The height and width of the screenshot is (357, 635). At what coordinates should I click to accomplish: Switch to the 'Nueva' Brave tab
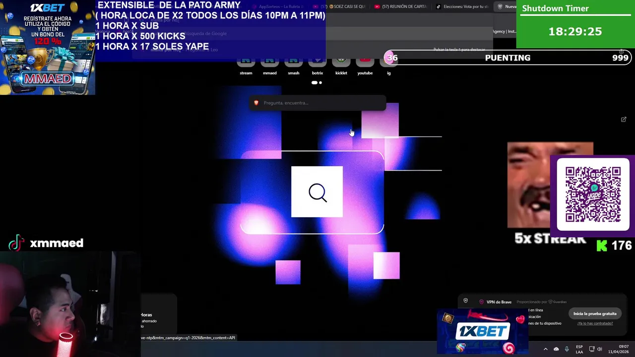[x=506, y=6]
